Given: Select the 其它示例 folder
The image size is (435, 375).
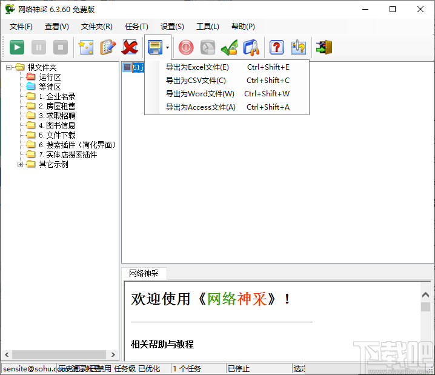Looking at the screenshot, I should (x=53, y=164).
